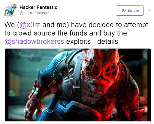
Task: Open the link card strip below the image
Action: [x=78, y=123]
